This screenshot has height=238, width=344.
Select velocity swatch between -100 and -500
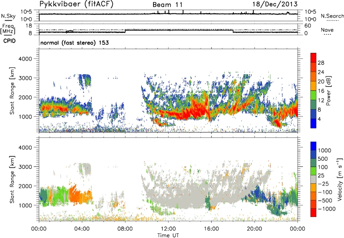[313, 196]
